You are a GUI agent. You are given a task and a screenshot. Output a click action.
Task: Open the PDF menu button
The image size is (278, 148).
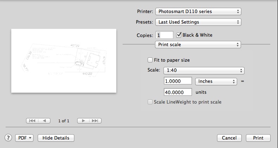[24, 138]
